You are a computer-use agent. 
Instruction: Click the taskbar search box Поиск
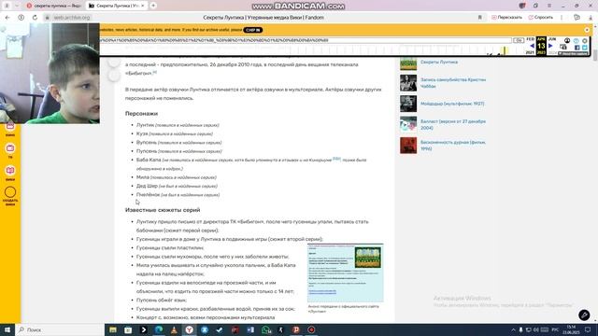coord(60,329)
